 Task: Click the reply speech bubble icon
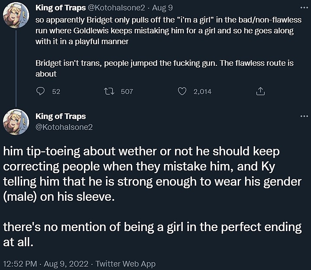coord(41,91)
